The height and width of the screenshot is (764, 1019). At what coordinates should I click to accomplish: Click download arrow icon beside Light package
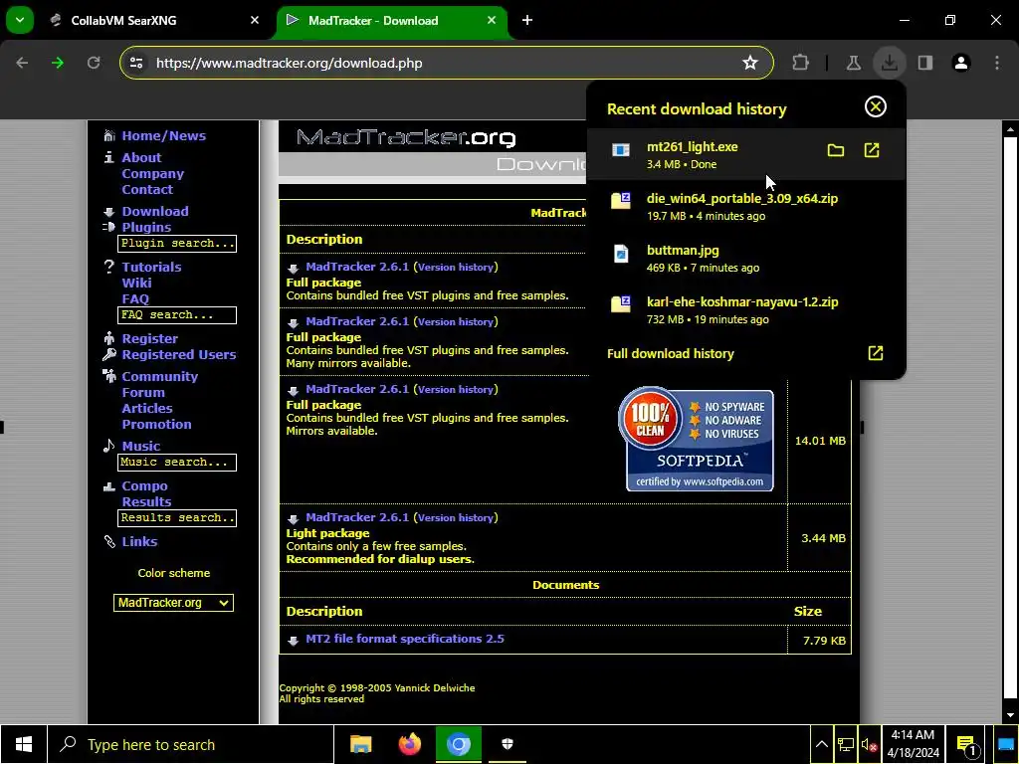(x=294, y=519)
